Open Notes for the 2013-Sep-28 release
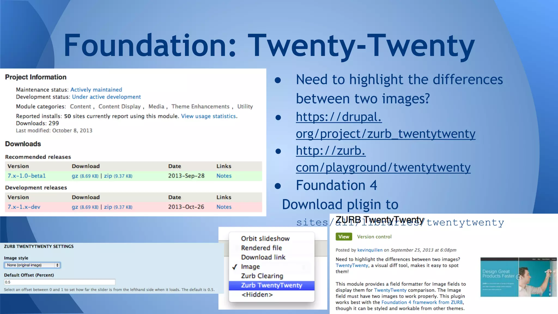Screen dimensions: 558x314 click(224, 176)
